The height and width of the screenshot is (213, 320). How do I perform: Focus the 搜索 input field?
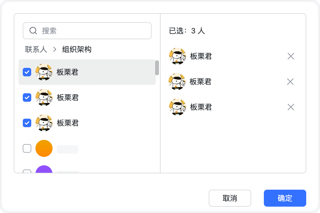[95, 31]
